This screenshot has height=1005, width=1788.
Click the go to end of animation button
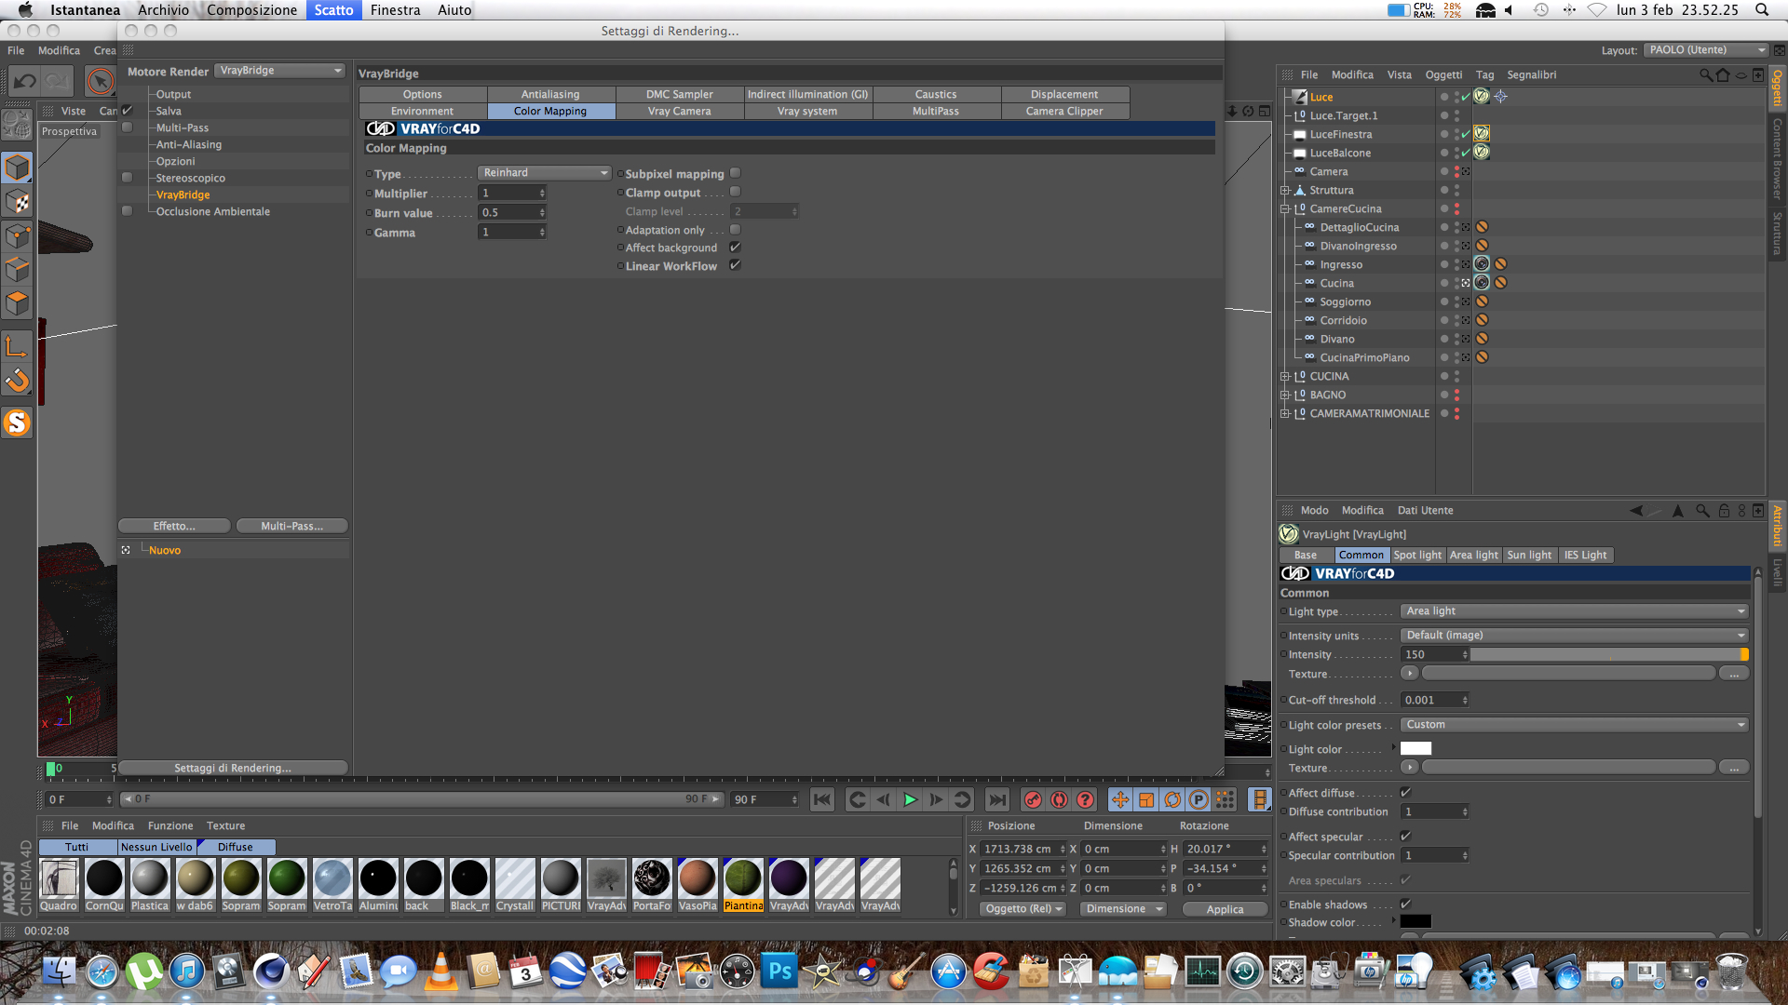pyautogui.click(x=996, y=799)
